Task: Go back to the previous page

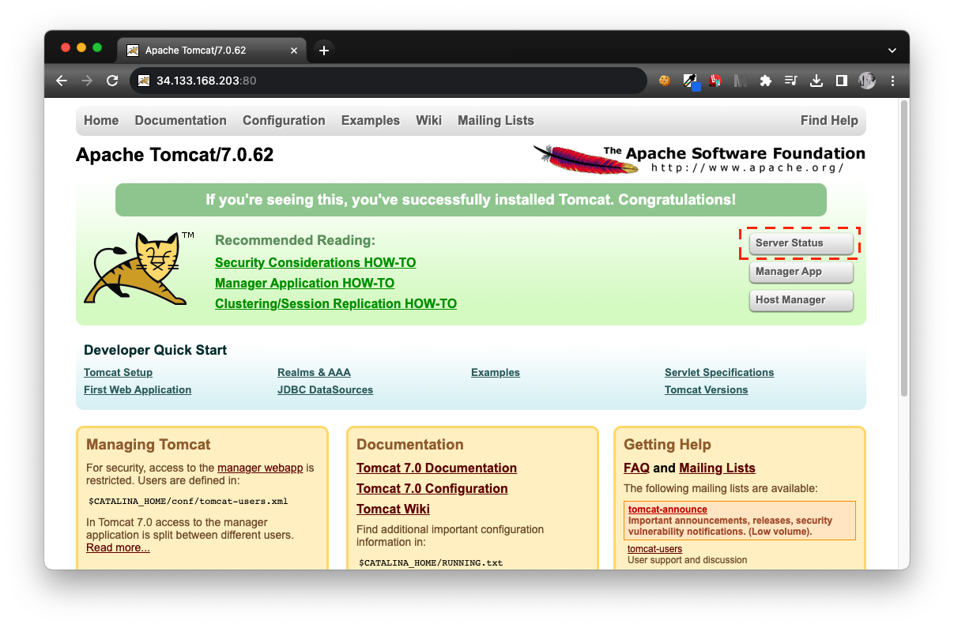Action: coord(62,81)
